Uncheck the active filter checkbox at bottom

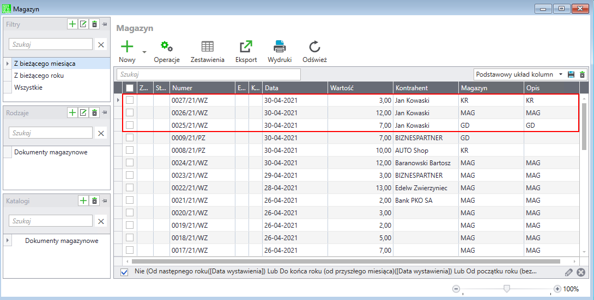tap(124, 272)
